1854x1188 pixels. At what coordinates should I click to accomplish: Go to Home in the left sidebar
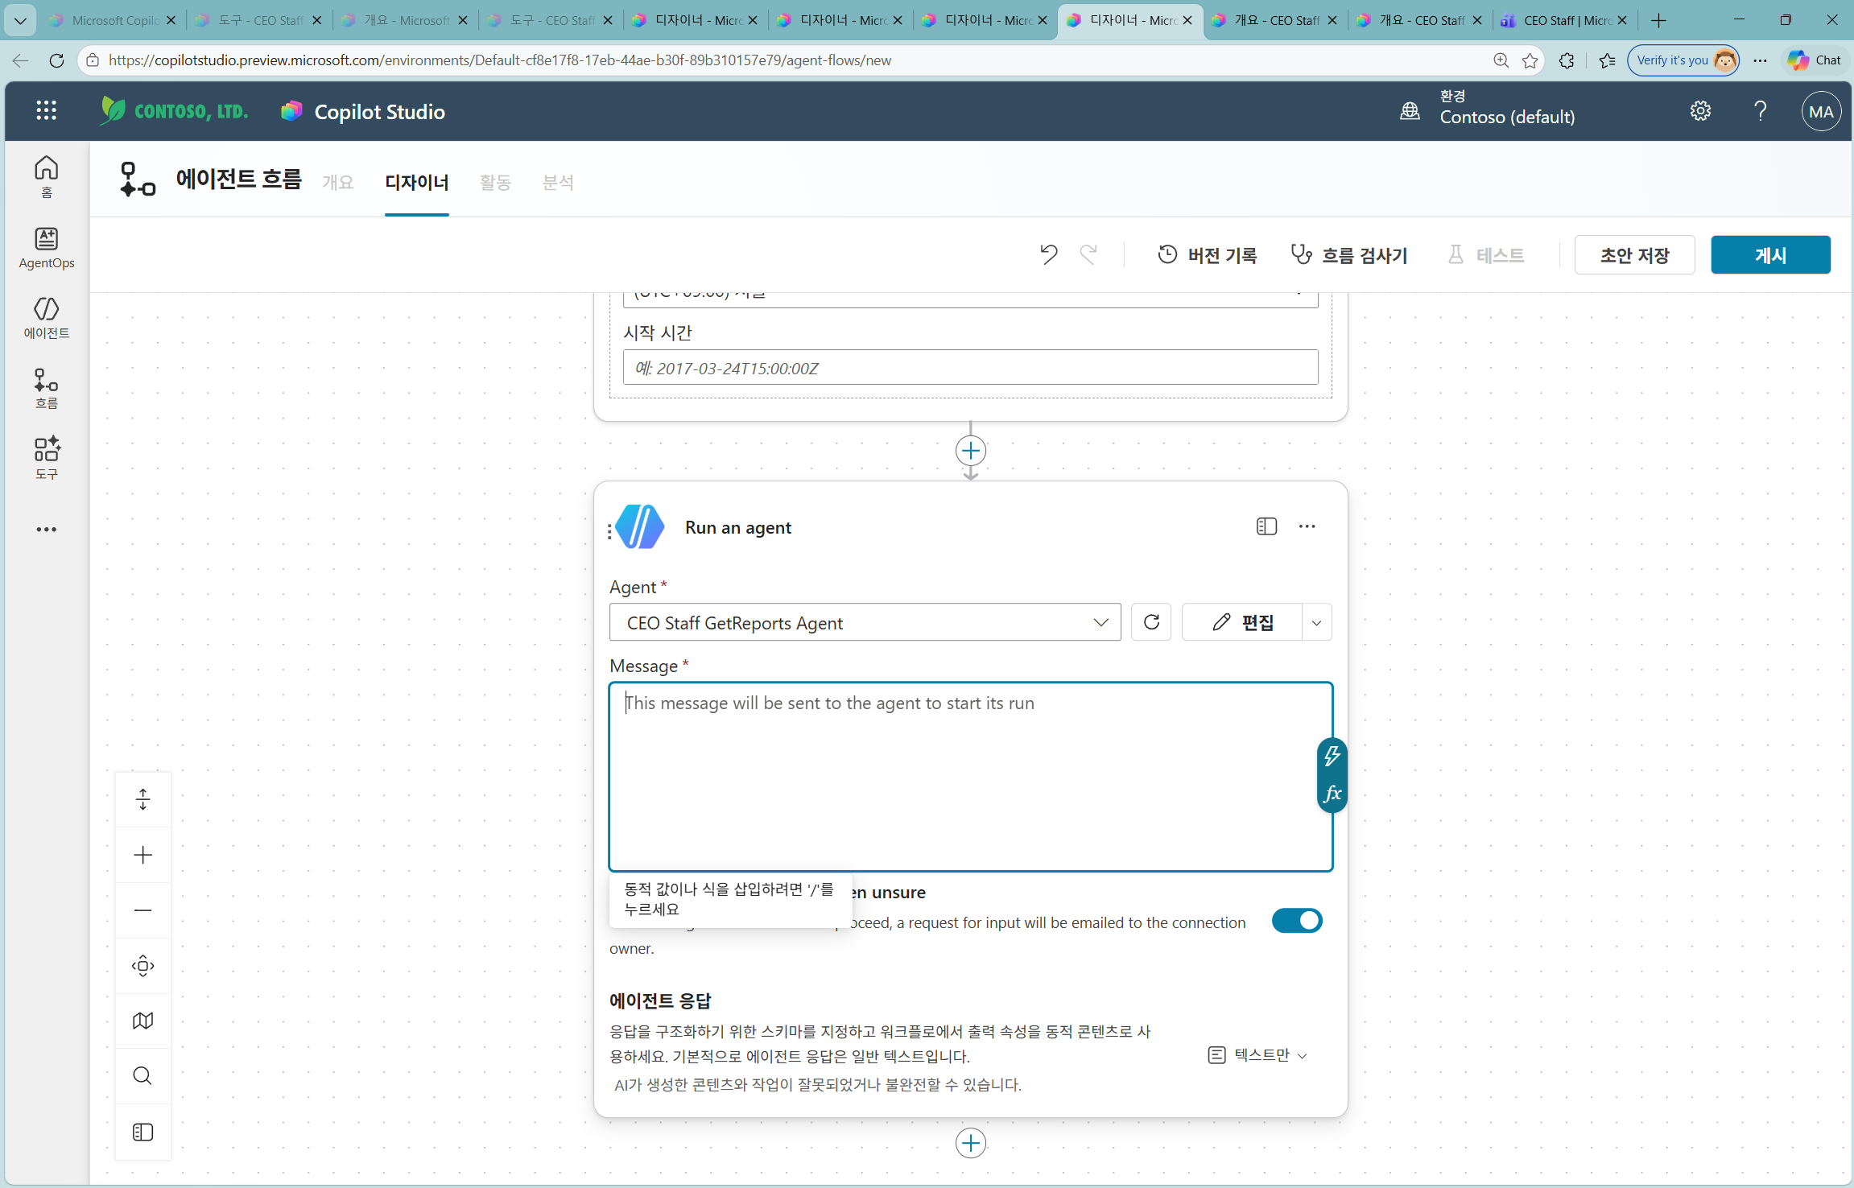(47, 176)
